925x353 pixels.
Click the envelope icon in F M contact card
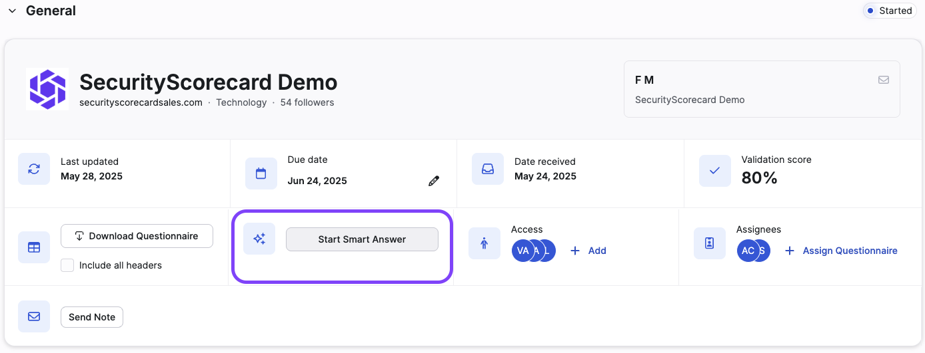click(x=884, y=80)
